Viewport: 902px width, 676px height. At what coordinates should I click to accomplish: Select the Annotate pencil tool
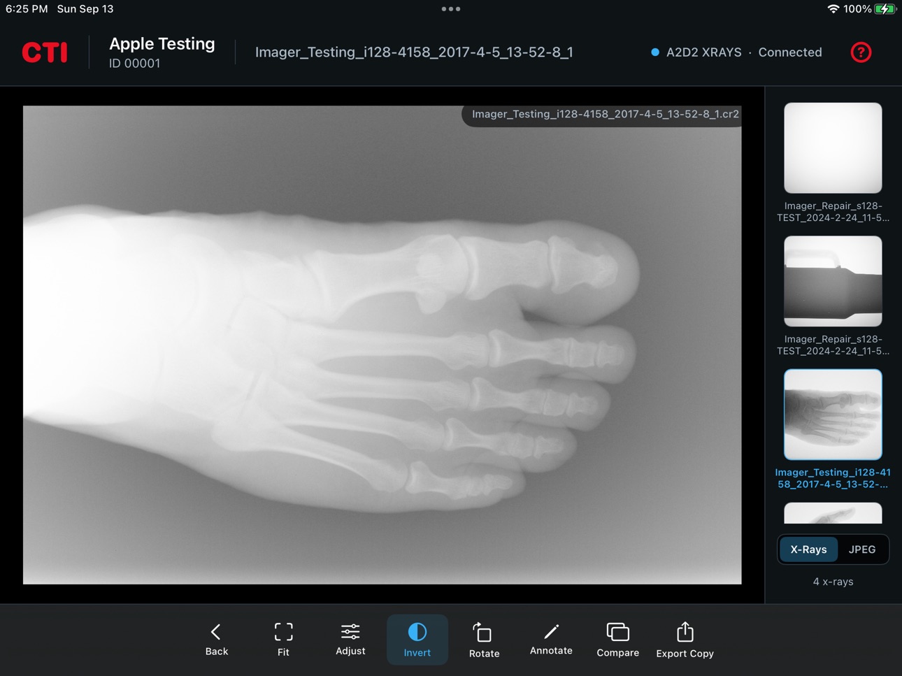pos(551,639)
